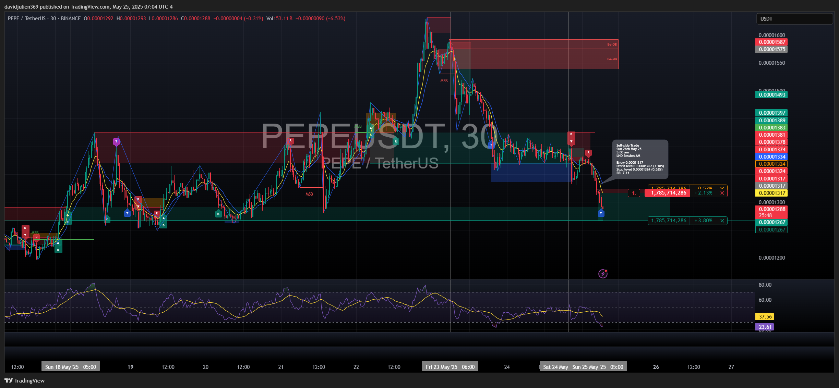Click the 0.00001600 scale value

771,35
